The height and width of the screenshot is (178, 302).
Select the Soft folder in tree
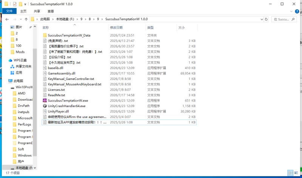coord(21,149)
